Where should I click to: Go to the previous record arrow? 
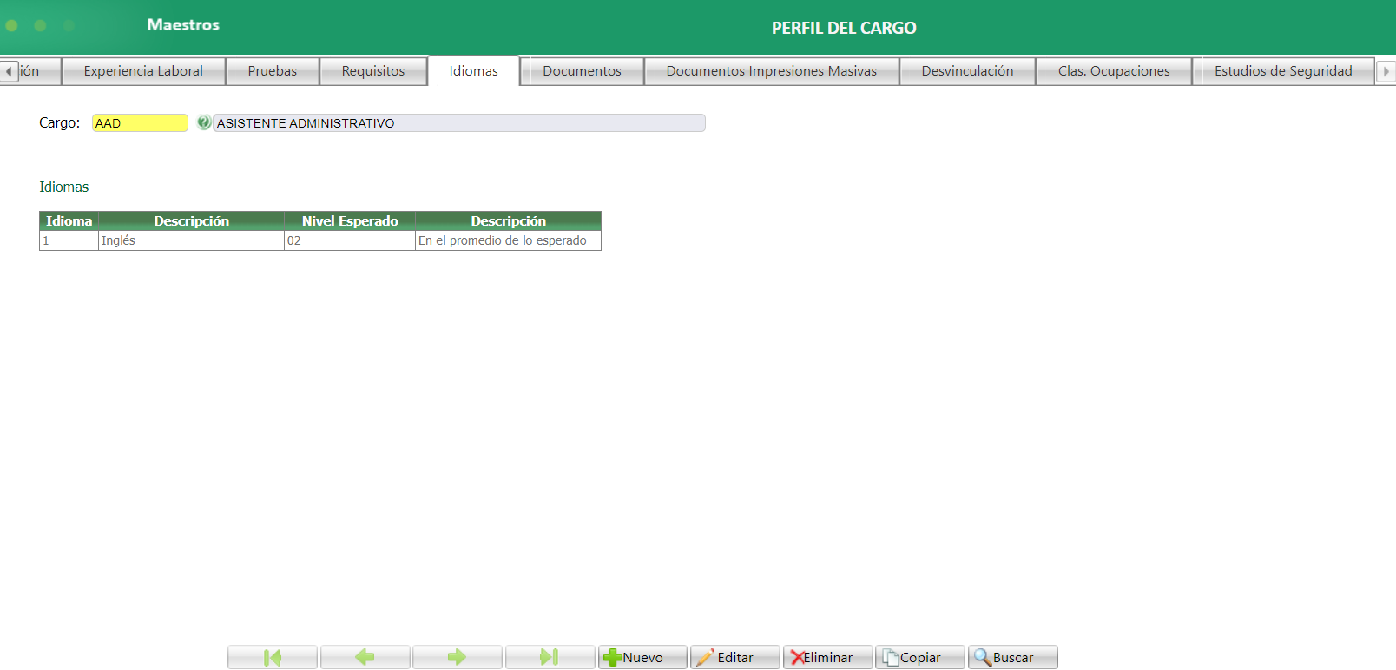(365, 657)
